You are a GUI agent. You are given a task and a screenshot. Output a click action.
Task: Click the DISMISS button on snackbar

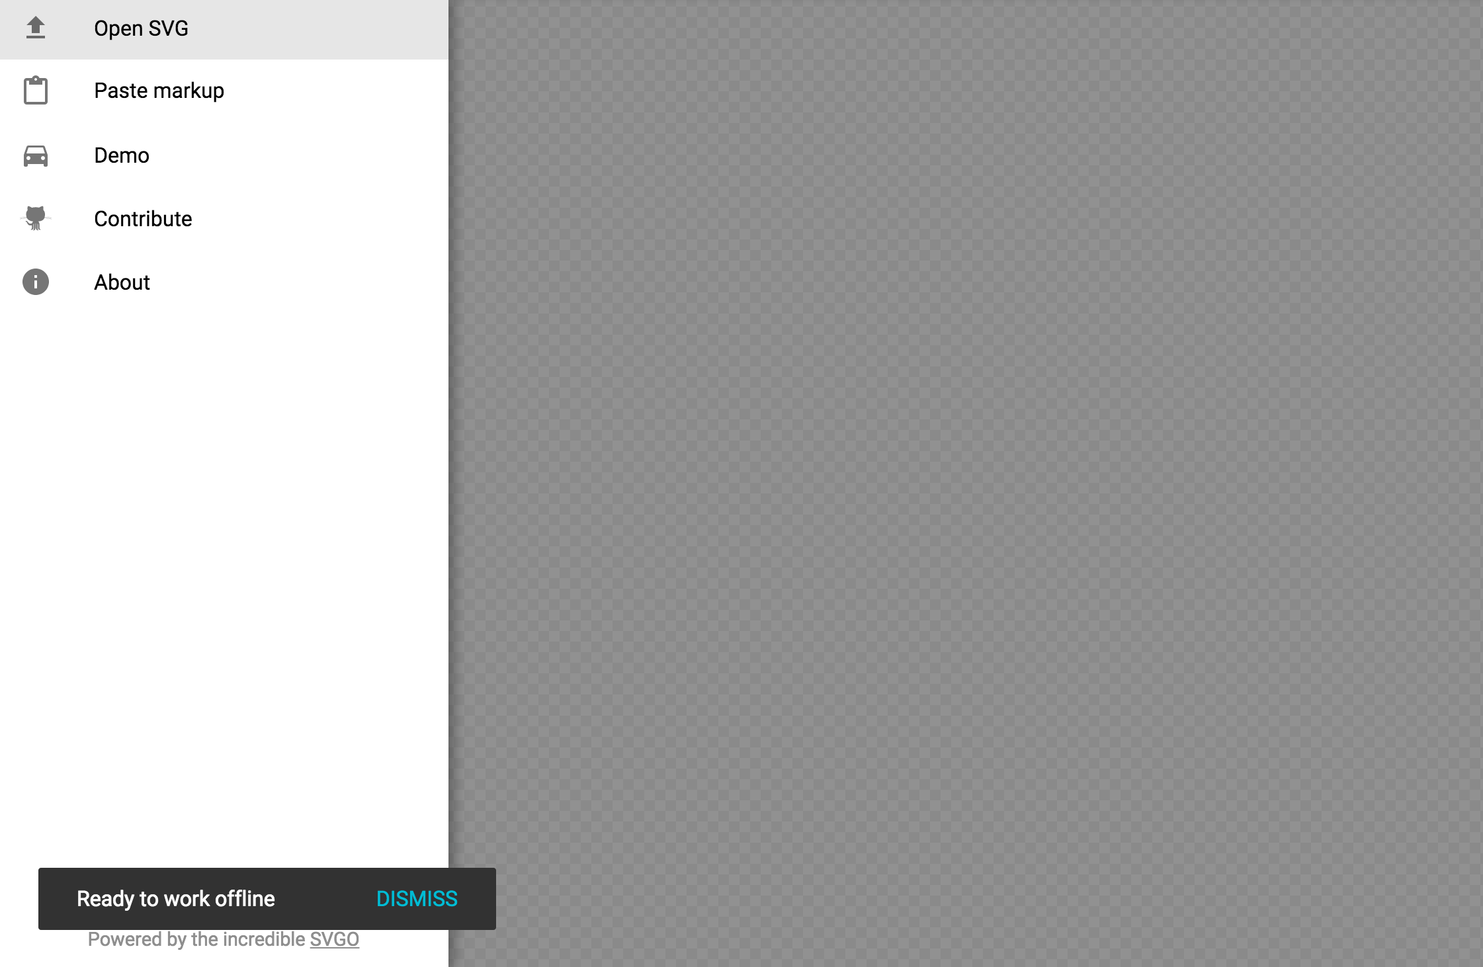417,898
